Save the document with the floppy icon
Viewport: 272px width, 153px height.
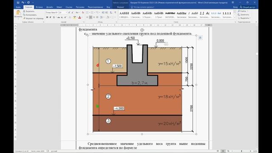tap(18, 3)
